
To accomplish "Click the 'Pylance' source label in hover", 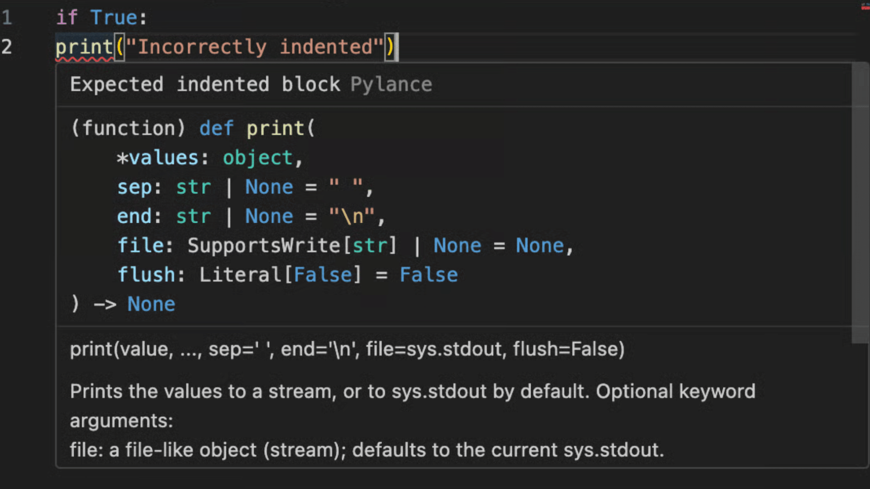I will point(391,85).
